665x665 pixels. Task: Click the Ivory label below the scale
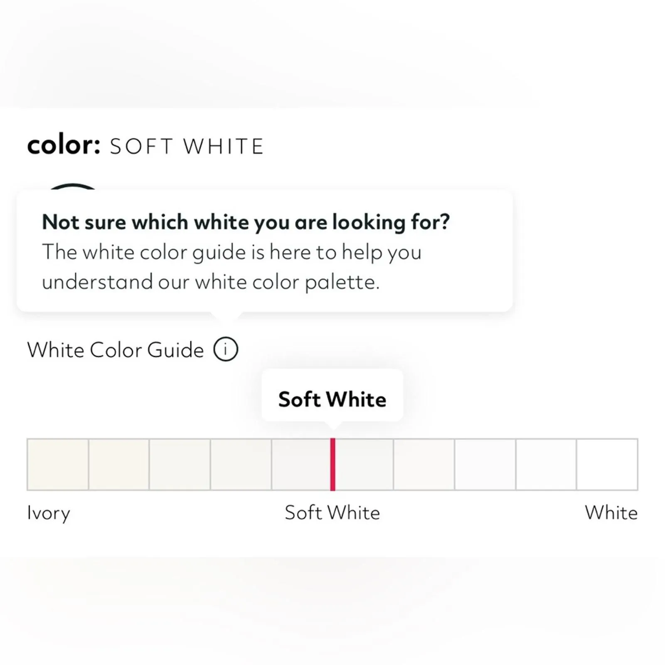pos(49,513)
